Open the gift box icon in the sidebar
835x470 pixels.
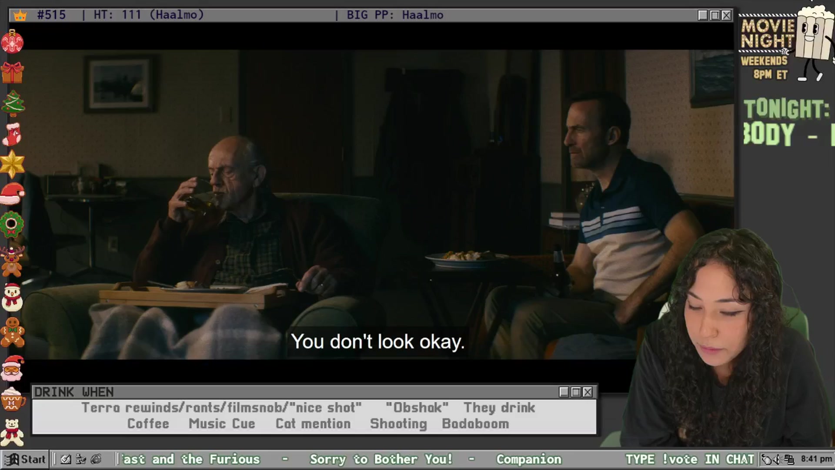coord(12,72)
